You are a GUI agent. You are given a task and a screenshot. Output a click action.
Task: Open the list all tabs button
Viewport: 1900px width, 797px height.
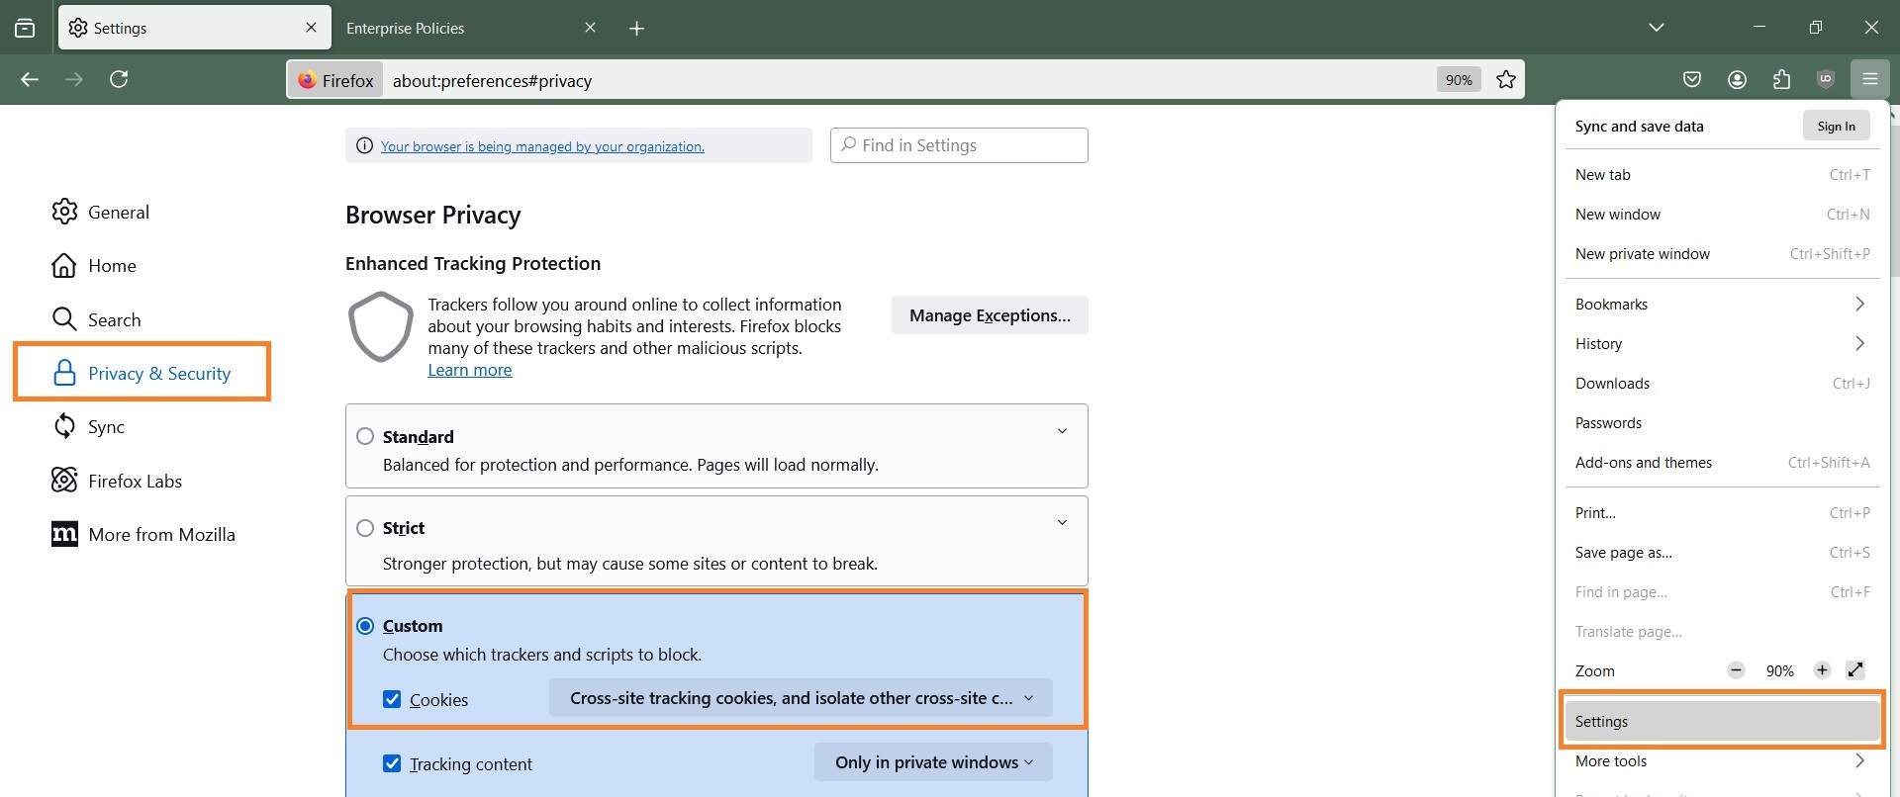click(x=1656, y=28)
